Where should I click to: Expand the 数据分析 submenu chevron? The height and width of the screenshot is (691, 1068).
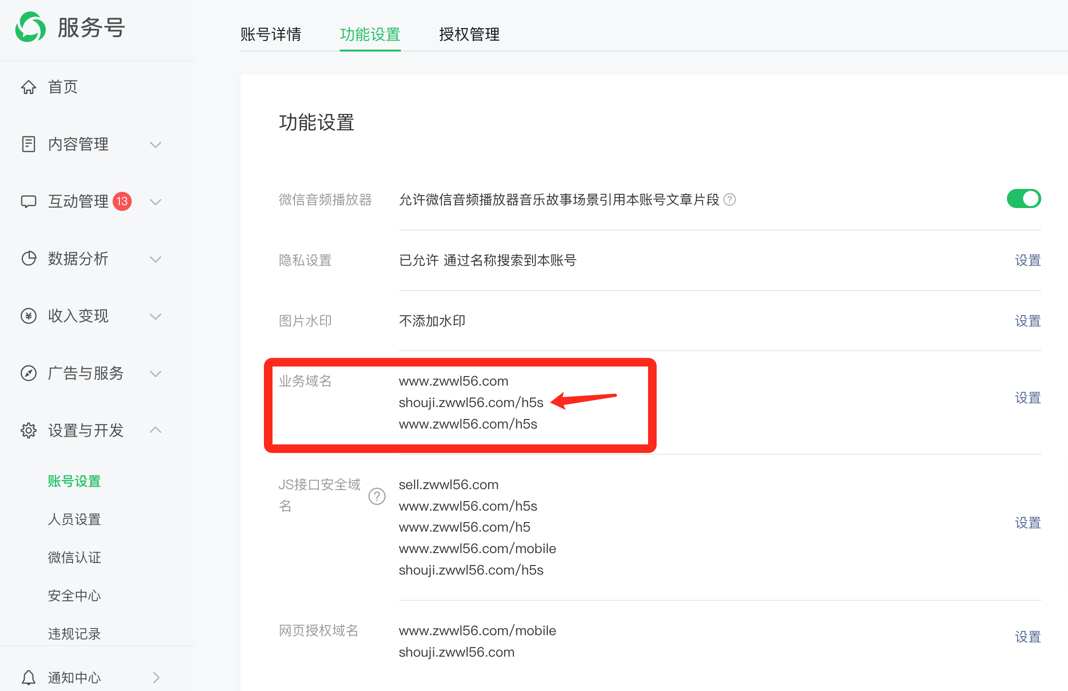156,259
